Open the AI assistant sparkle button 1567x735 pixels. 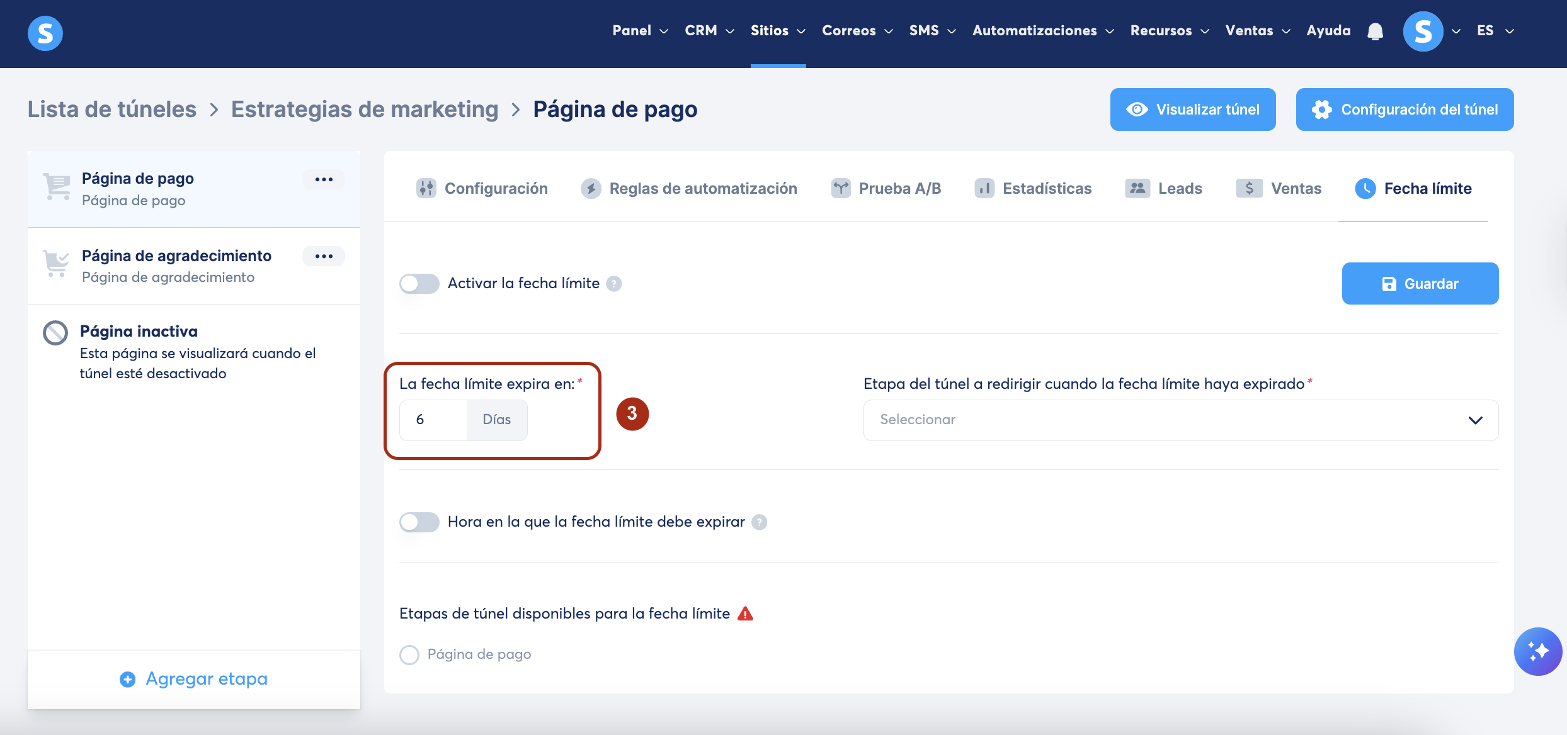1537,651
